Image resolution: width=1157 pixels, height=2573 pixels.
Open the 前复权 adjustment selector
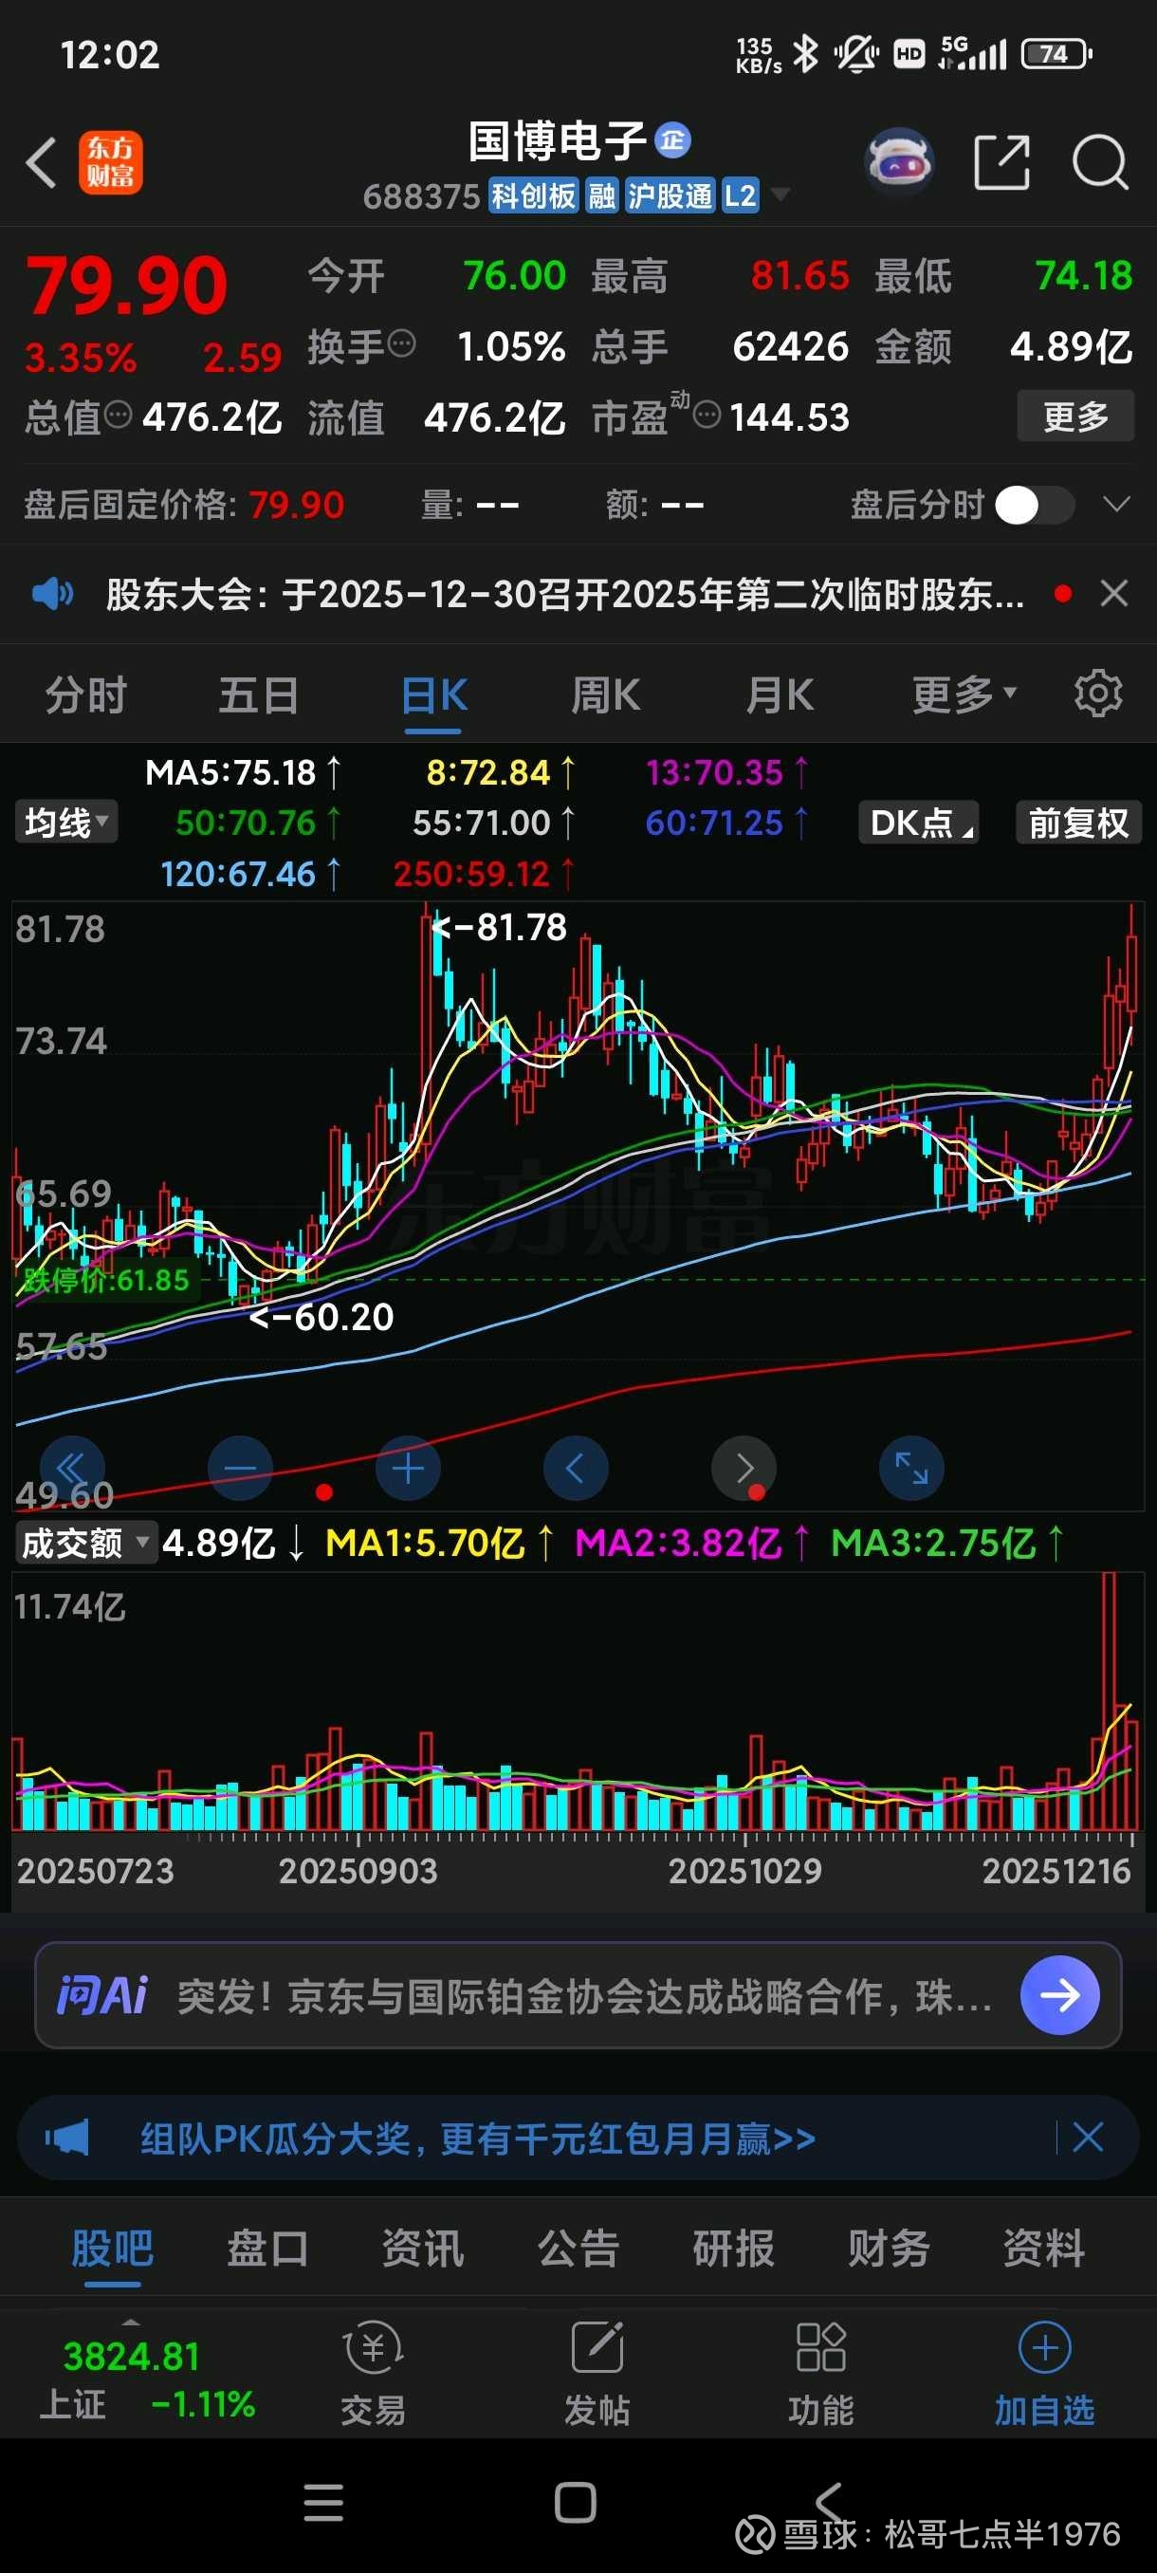1078,822
